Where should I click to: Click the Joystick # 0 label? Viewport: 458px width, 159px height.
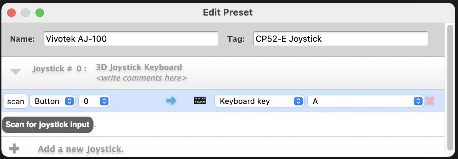[x=59, y=69]
